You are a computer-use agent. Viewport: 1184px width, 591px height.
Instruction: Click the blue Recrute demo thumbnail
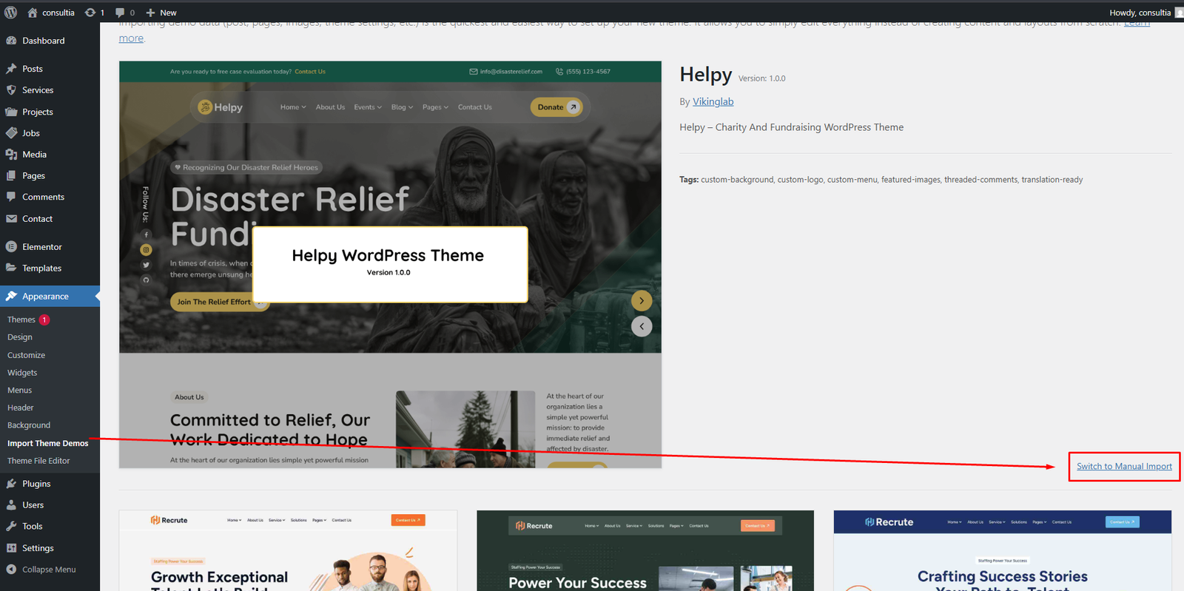coord(1003,550)
